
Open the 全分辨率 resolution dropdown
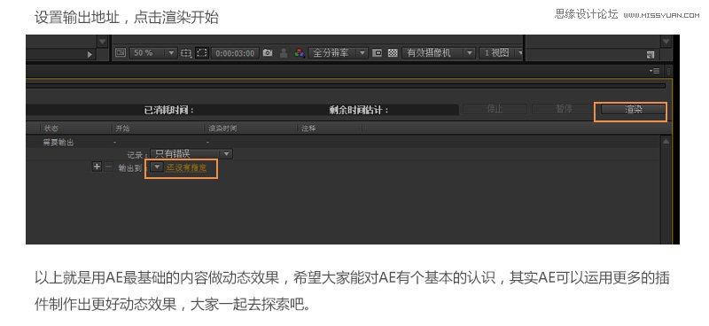(x=338, y=53)
